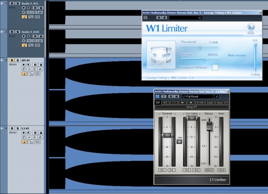Image resolution: width=268 pixels, height=194 pixels.
Task: Show lane display type for Audio 2_04.L
Action: point(37,17)
